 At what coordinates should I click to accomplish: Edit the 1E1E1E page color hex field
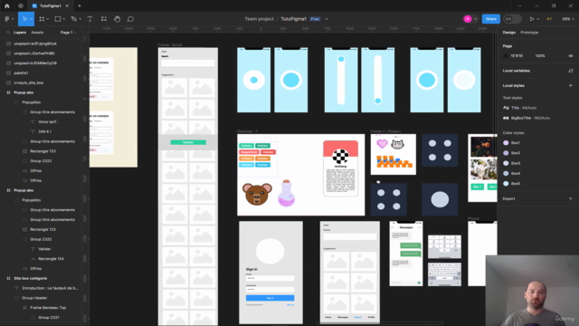pos(517,56)
